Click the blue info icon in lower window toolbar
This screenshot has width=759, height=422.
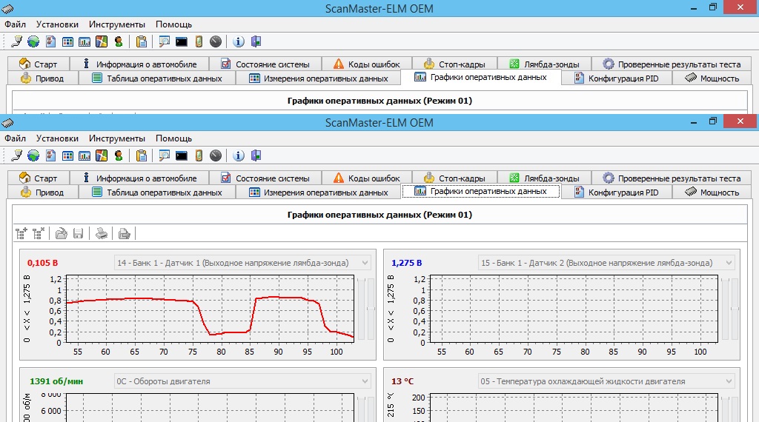pyautogui.click(x=239, y=155)
